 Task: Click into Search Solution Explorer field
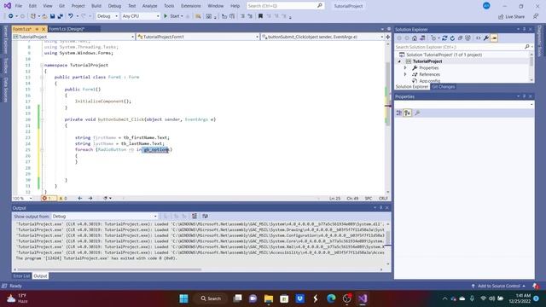click(x=459, y=47)
